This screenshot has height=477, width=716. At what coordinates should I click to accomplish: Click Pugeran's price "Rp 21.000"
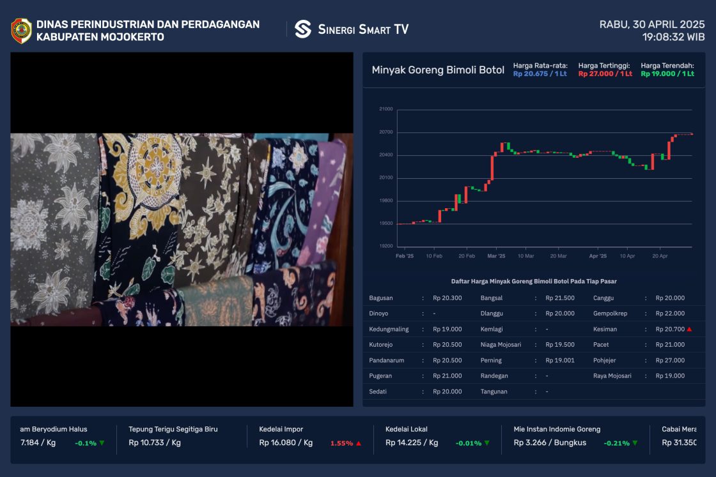point(447,375)
